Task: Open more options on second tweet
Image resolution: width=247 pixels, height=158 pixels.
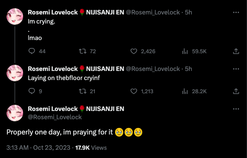Action: pyautogui.click(x=236, y=69)
